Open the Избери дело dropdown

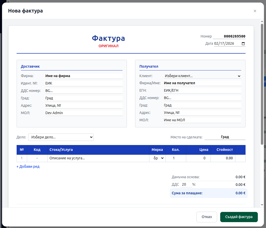pyautogui.click(x=61, y=137)
